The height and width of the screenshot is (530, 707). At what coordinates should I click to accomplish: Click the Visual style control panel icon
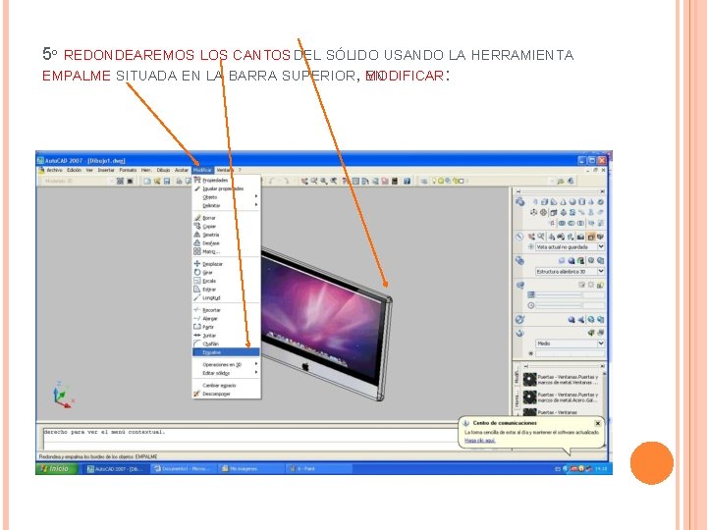pyautogui.click(x=520, y=260)
